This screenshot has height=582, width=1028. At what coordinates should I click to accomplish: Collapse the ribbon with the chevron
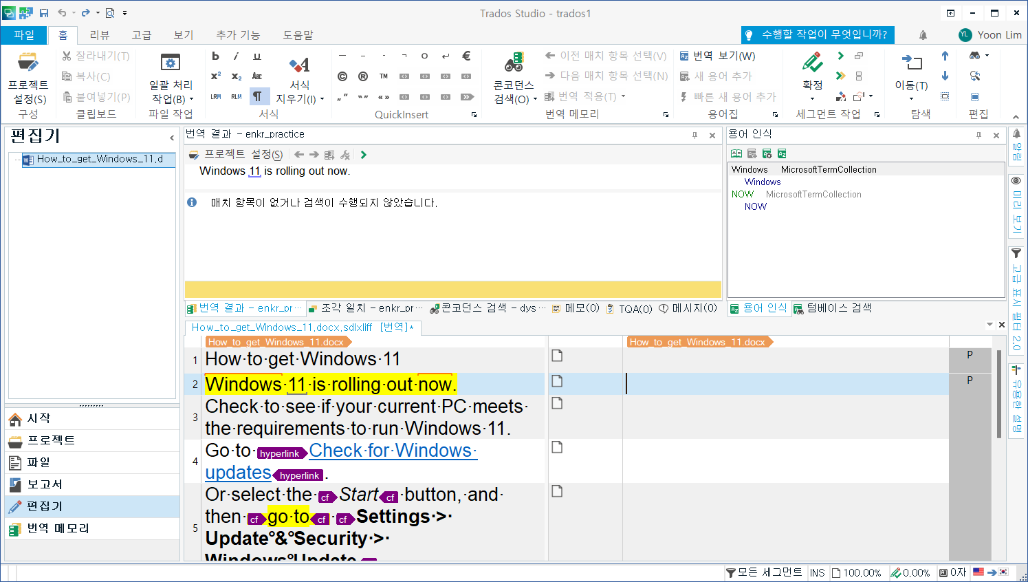pos(1016,116)
